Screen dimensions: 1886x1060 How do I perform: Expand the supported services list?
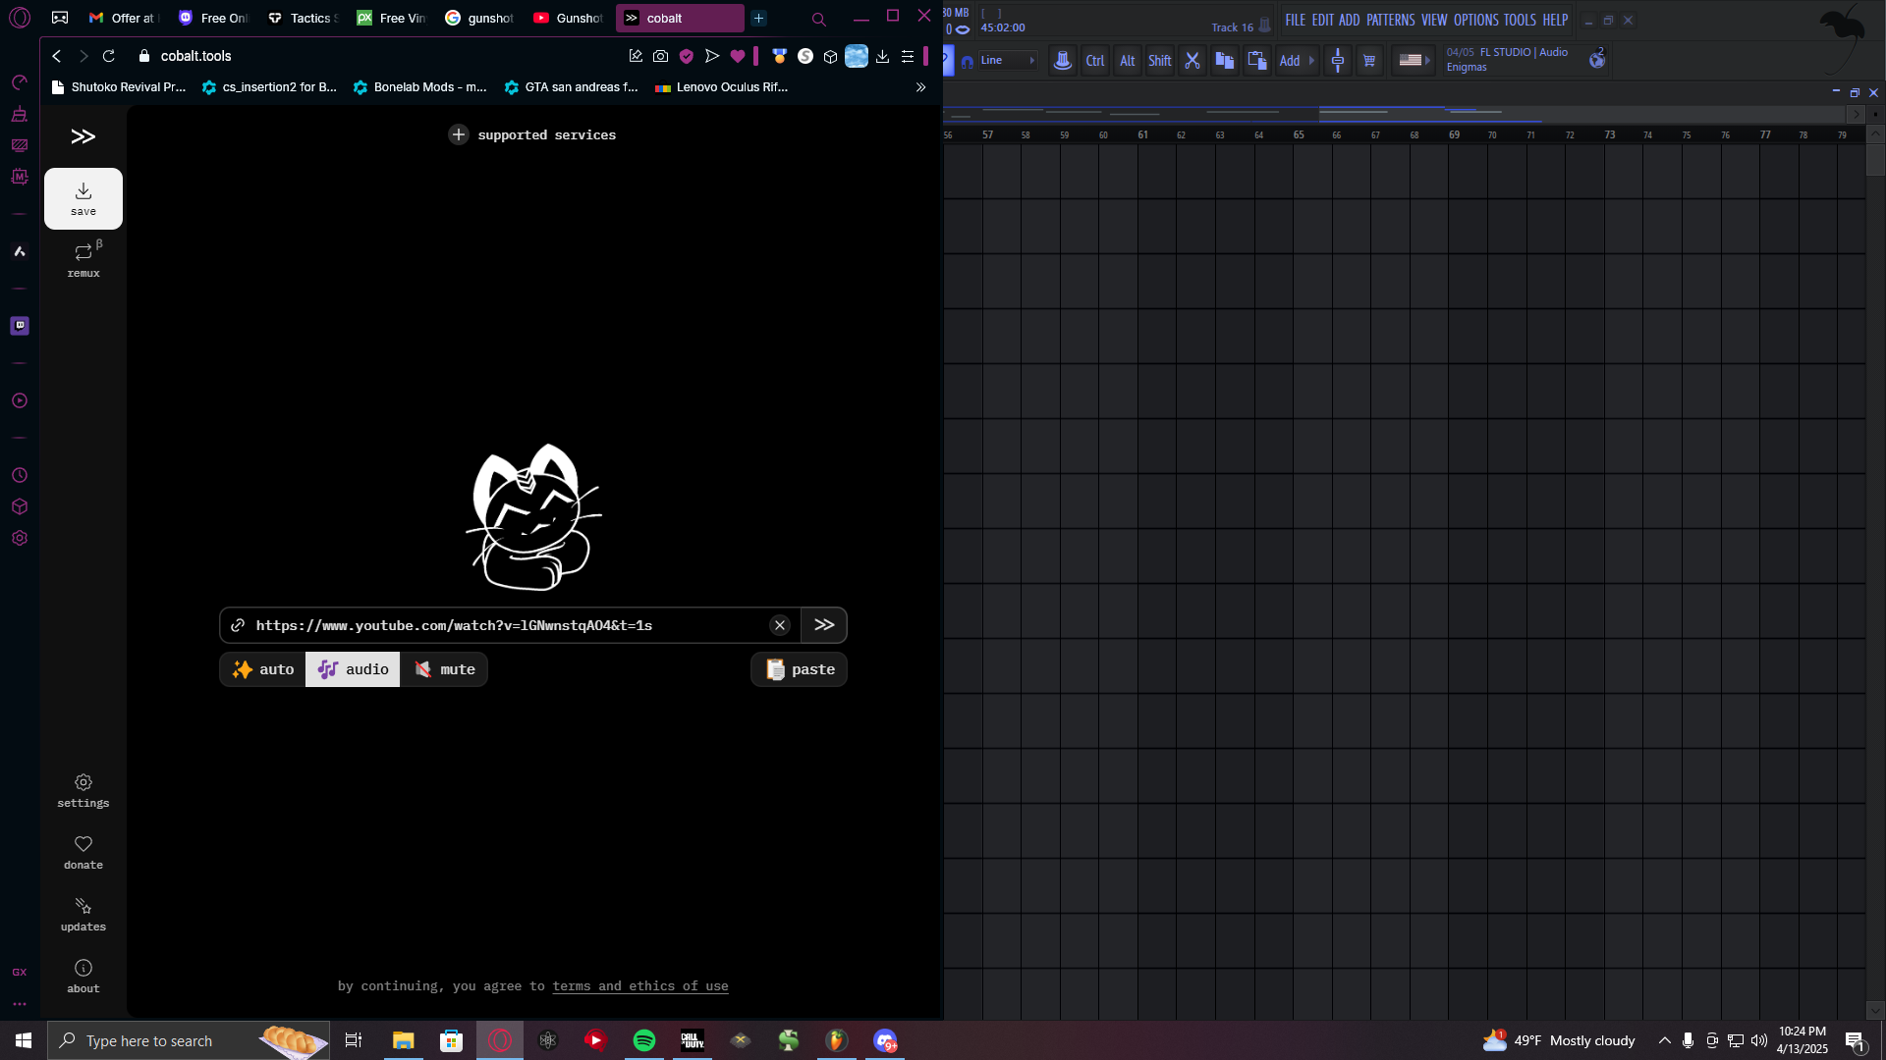[532, 135]
